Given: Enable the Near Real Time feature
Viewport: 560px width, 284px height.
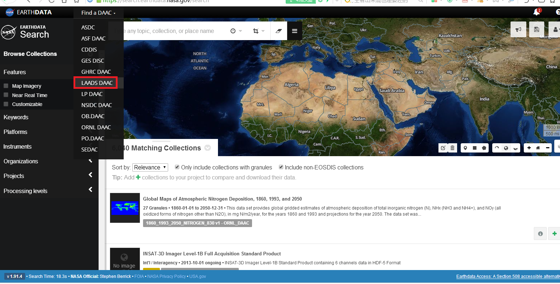Looking at the screenshot, I should click(x=6, y=95).
